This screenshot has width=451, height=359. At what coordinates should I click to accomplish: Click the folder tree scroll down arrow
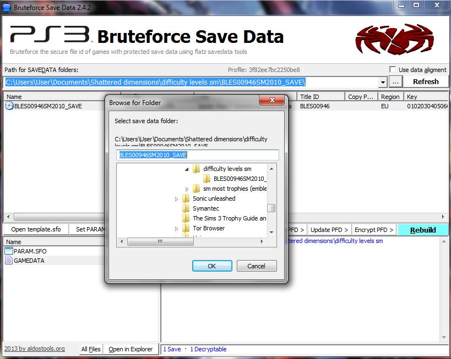pyautogui.click(x=271, y=233)
